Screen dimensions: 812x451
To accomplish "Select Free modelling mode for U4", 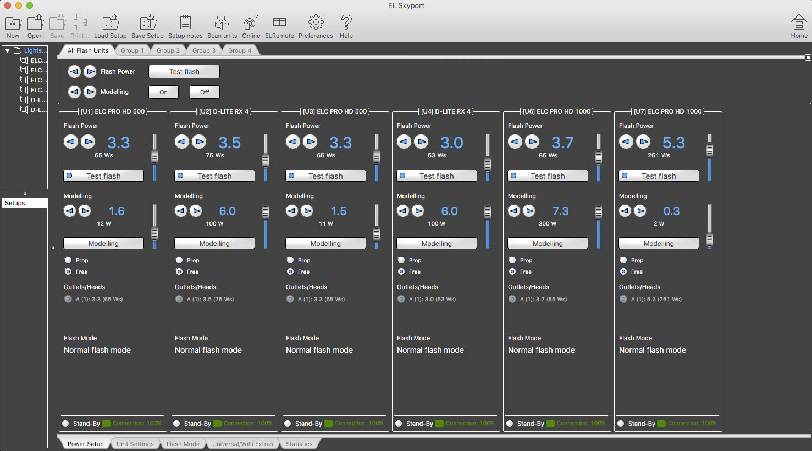I will (x=401, y=272).
